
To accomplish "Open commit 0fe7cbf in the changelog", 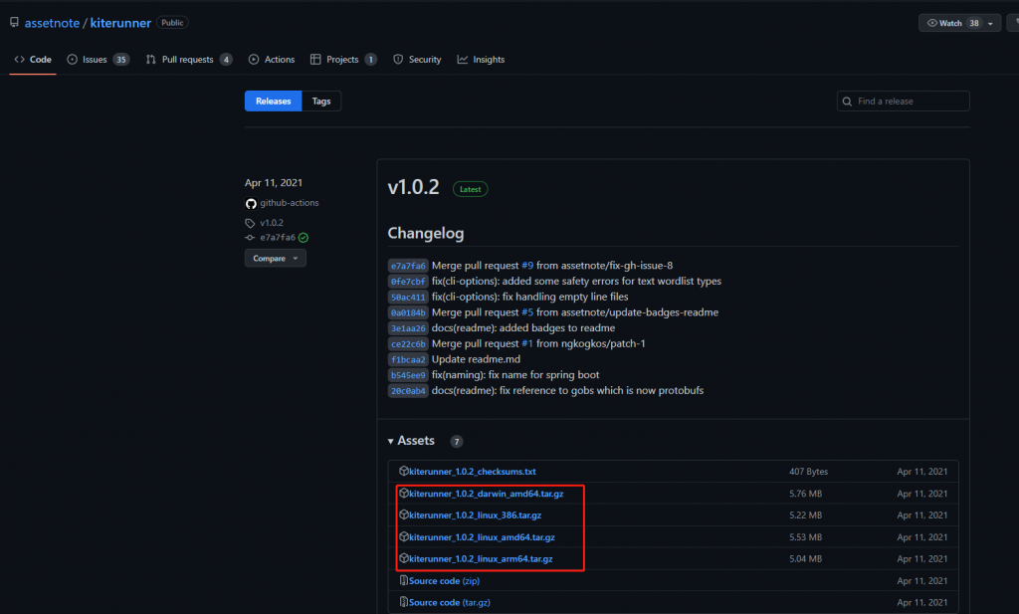I will point(408,282).
